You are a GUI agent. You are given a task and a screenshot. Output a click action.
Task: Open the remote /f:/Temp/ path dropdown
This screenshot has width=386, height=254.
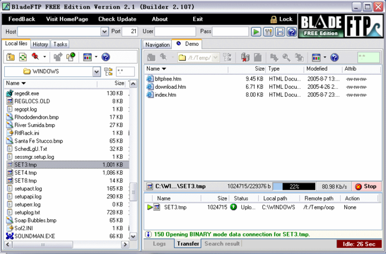[x=215, y=57]
